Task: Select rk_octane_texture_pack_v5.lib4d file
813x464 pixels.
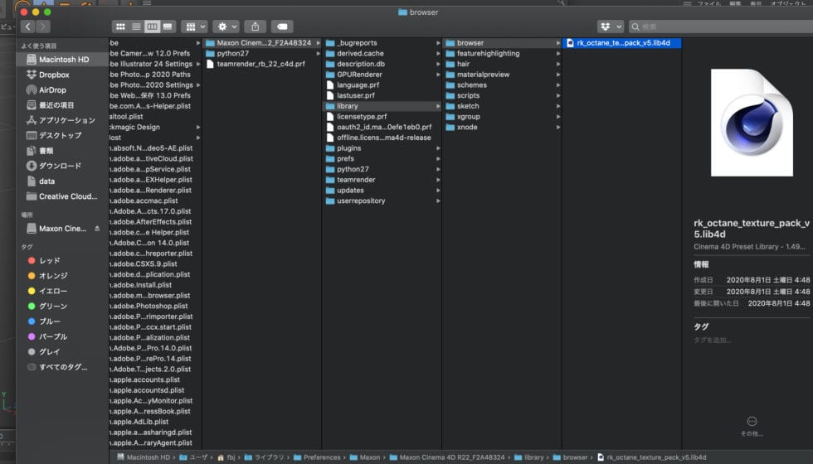Action: coord(622,43)
